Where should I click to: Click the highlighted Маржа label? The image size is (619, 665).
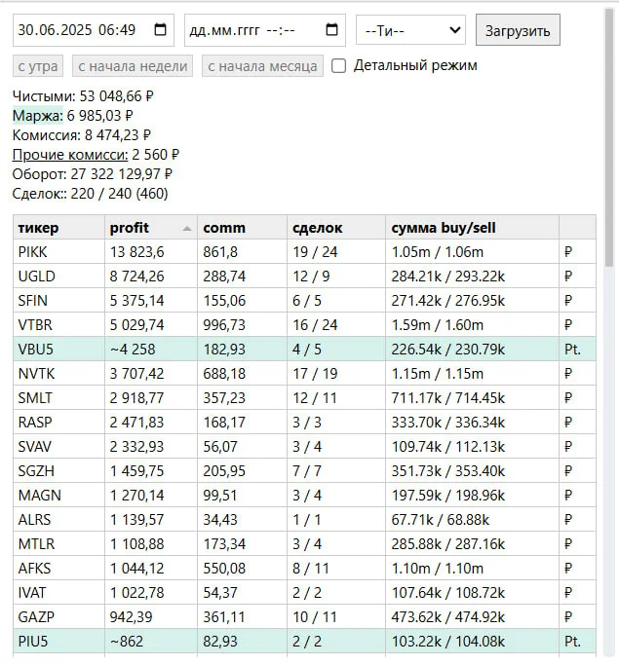click(x=38, y=115)
